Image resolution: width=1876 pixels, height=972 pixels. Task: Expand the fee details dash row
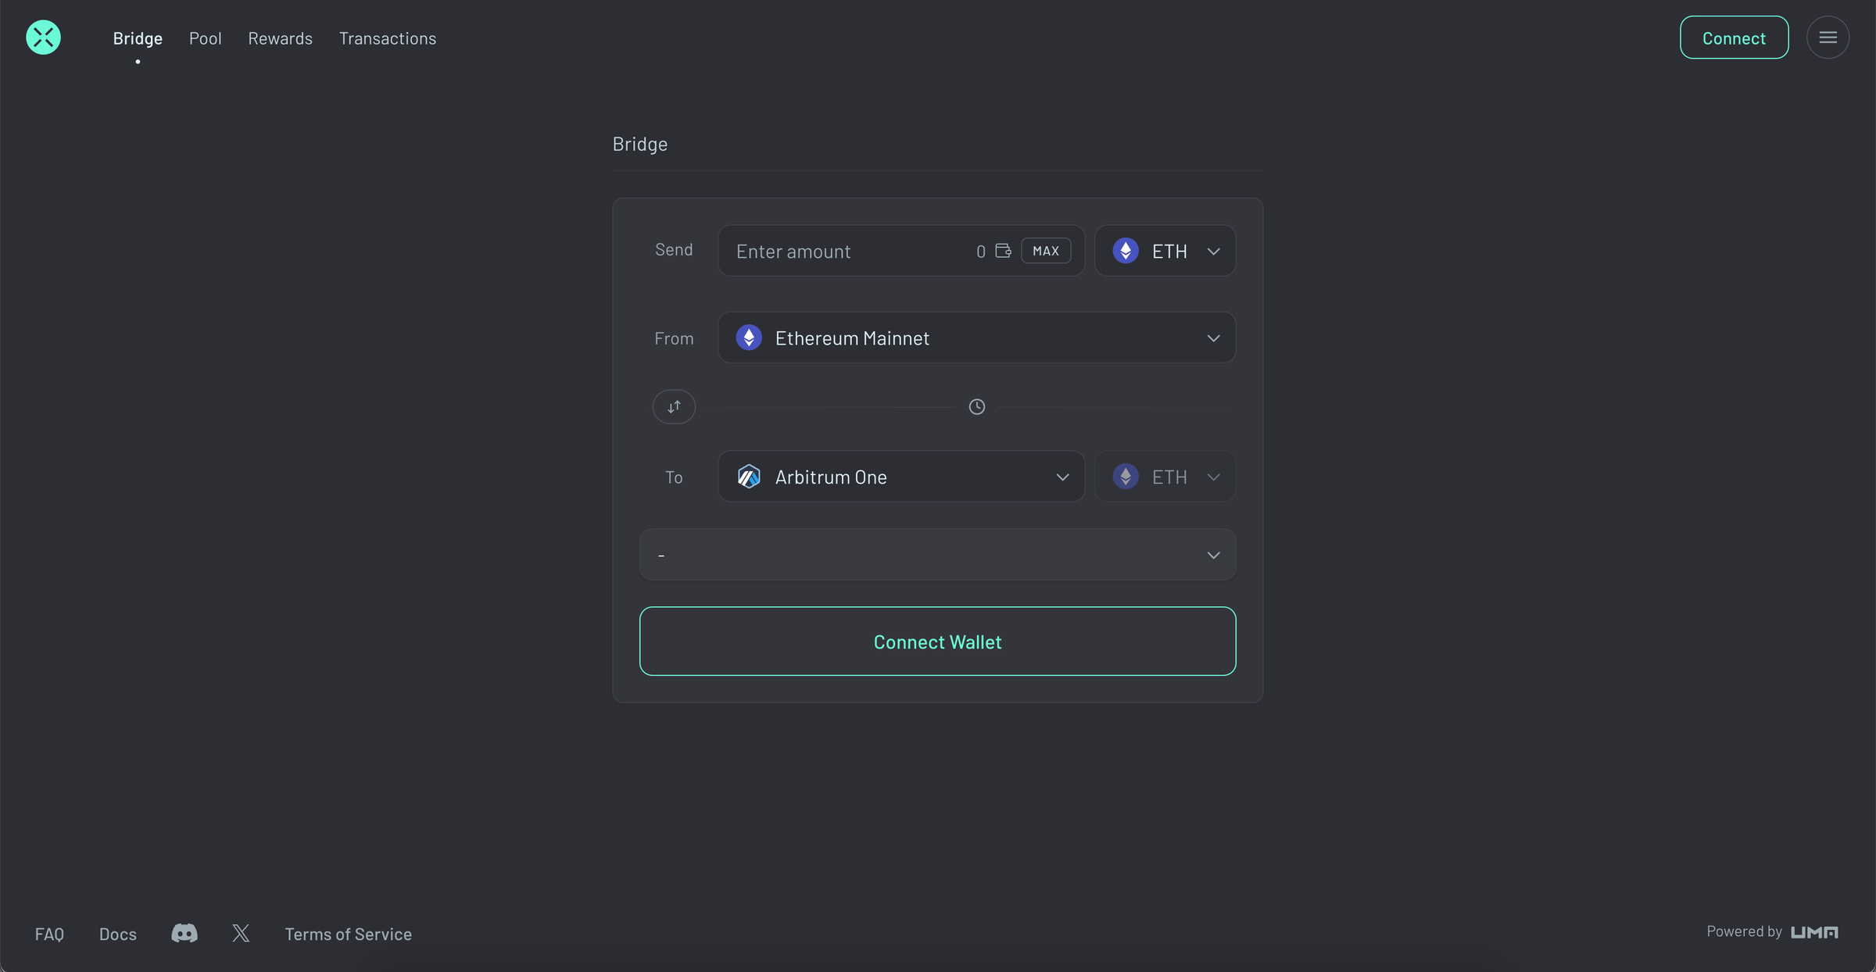coord(937,555)
